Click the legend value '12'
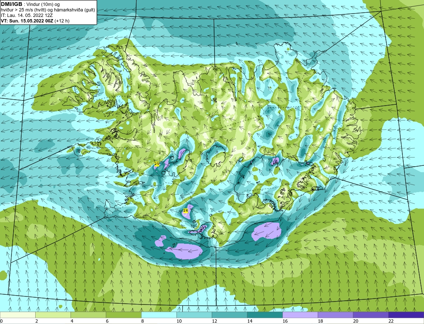The width and height of the screenshot is (424, 324). [x=215, y=321]
